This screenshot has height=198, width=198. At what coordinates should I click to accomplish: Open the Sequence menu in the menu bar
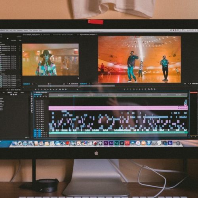[20, 30]
